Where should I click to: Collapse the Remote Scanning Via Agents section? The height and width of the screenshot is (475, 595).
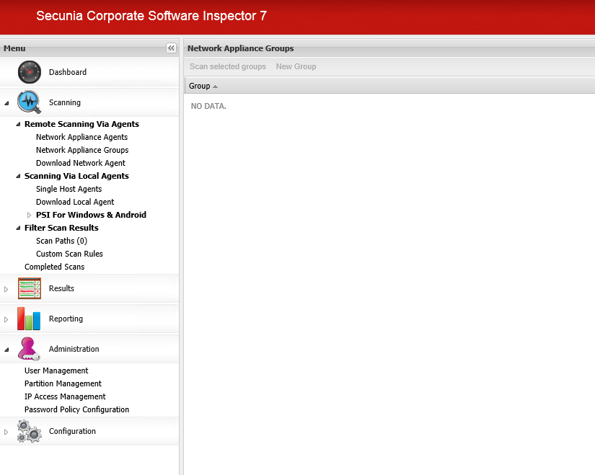[17, 123]
